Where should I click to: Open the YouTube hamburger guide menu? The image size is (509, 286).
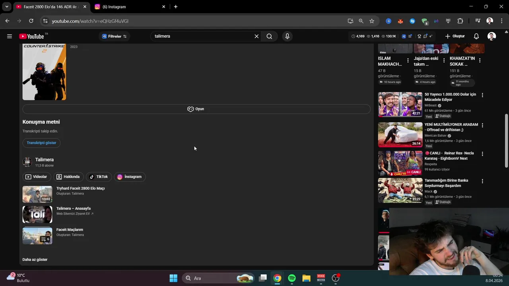pos(10,36)
